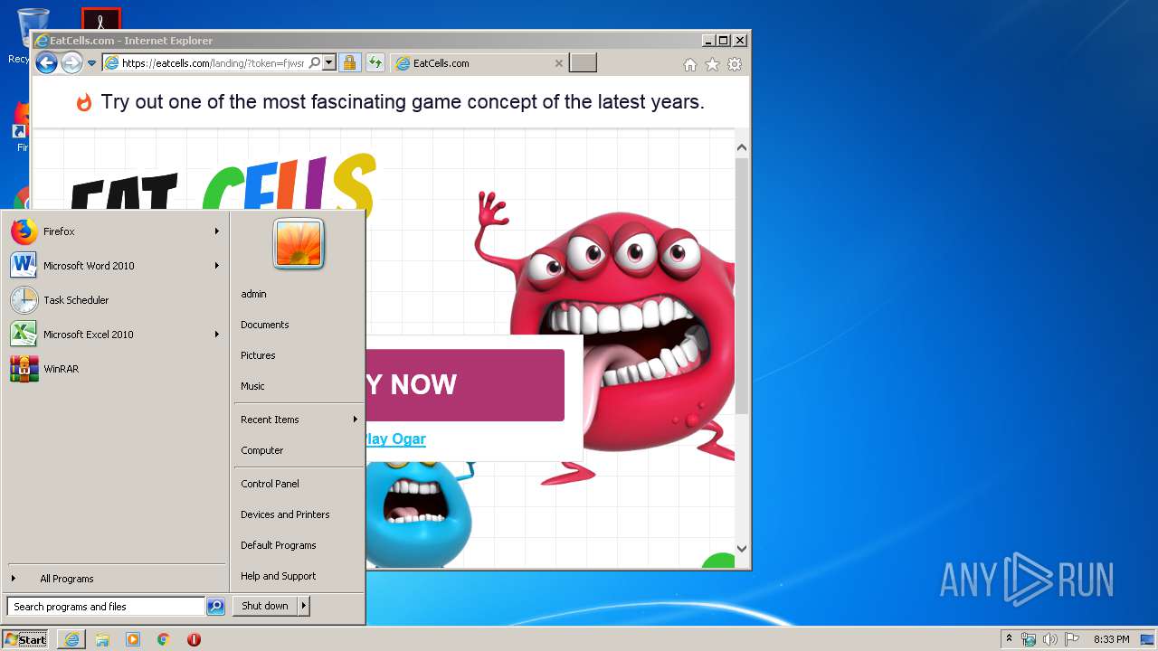Click the Search programs and files box

[106, 607]
